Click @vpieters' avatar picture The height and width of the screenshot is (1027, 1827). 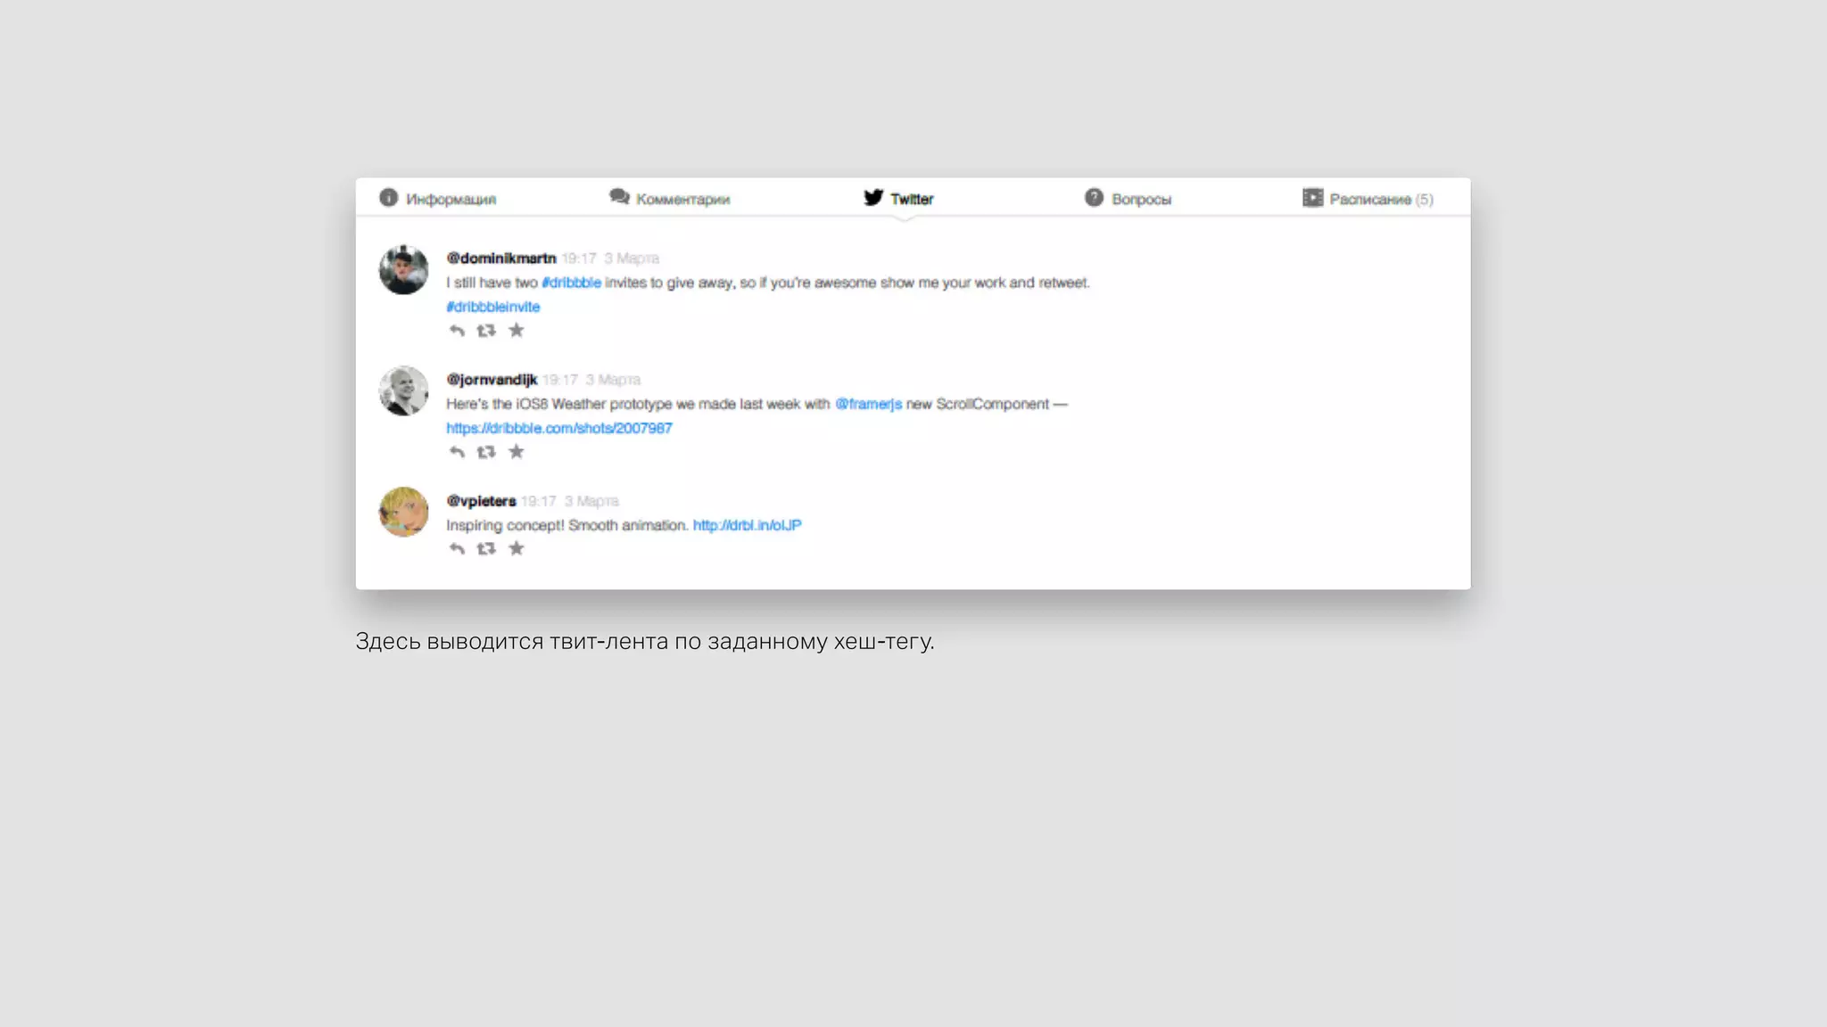pyautogui.click(x=404, y=512)
